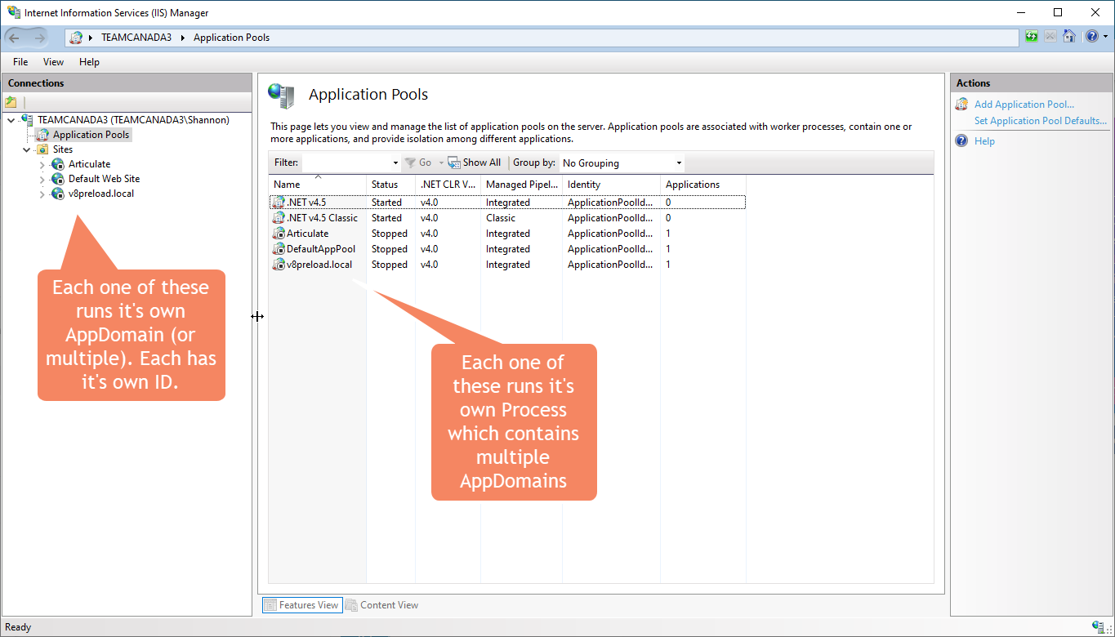Click inside the Filter input field
This screenshot has width=1115, height=637.
pos(346,163)
